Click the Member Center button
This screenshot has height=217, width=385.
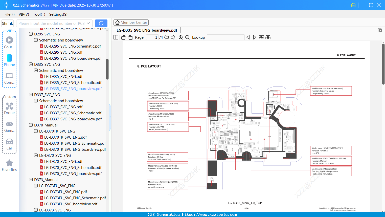(x=131, y=22)
